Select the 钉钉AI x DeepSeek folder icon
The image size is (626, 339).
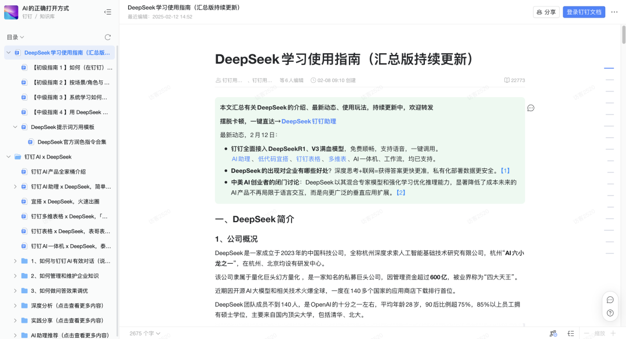[17, 157]
